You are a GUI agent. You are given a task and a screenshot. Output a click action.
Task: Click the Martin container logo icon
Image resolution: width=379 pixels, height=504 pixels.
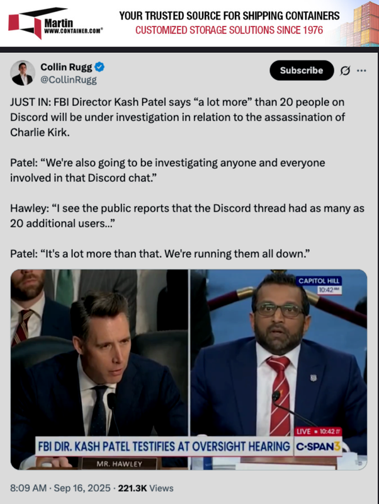click(26, 23)
